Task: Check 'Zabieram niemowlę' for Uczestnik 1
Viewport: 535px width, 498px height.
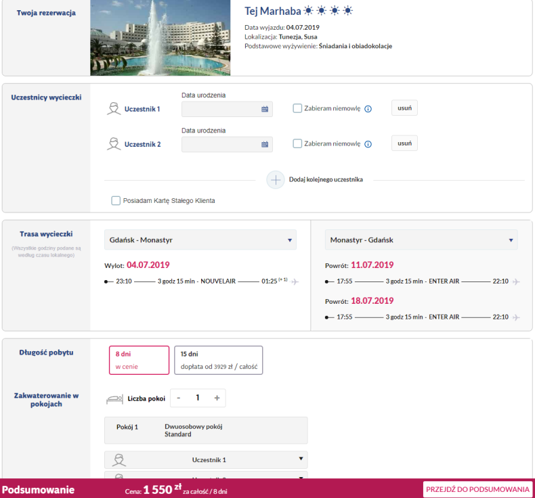Action: coord(297,108)
